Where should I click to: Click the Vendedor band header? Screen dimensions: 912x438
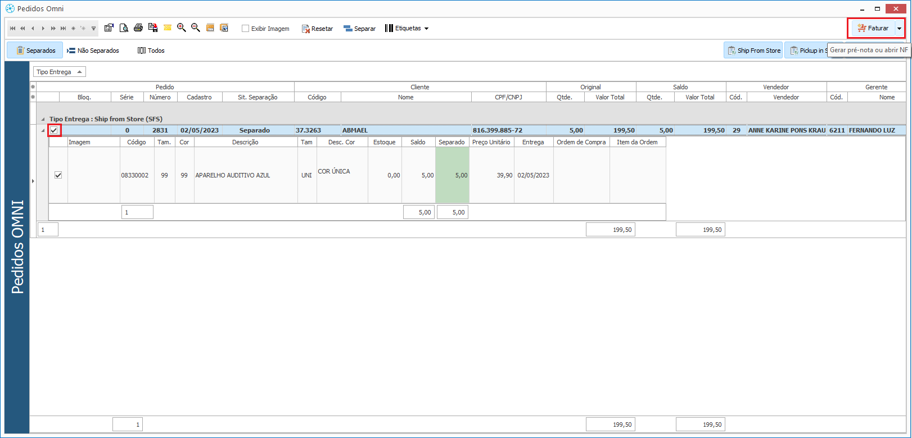(x=776, y=87)
